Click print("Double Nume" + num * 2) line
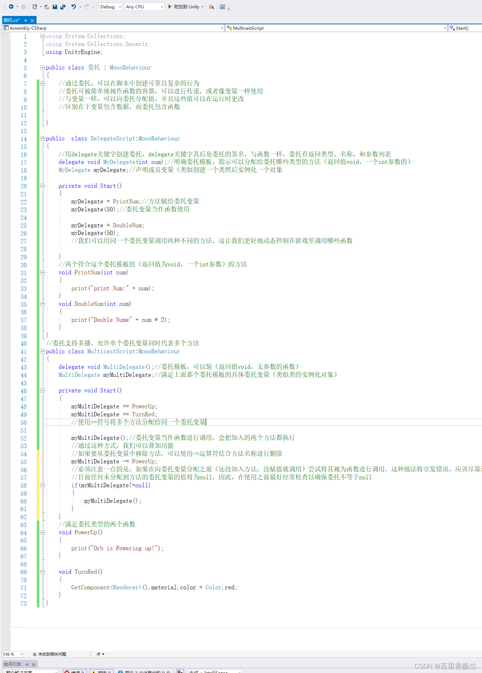The image size is (482, 673). point(121,320)
